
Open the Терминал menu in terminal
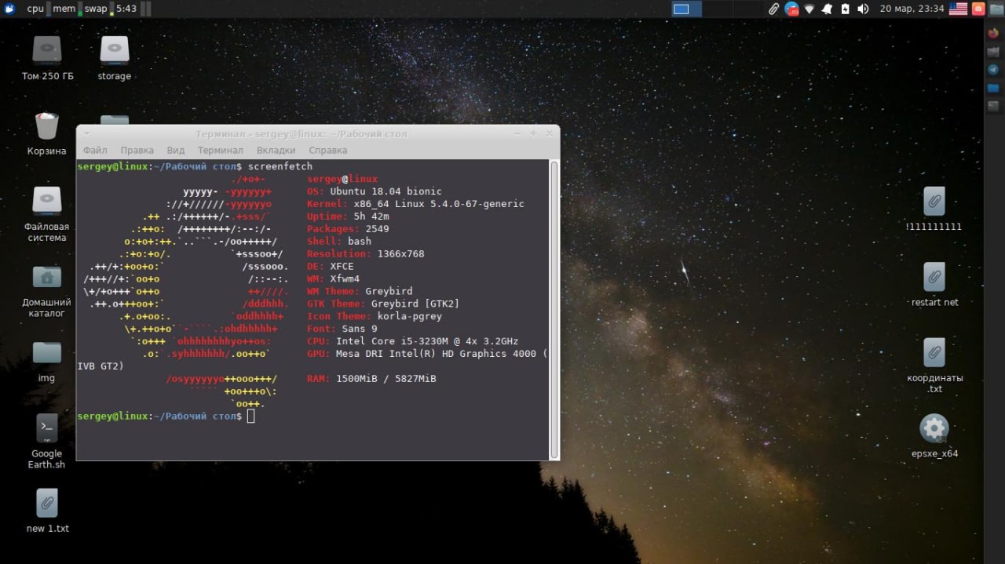[x=221, y=150]
